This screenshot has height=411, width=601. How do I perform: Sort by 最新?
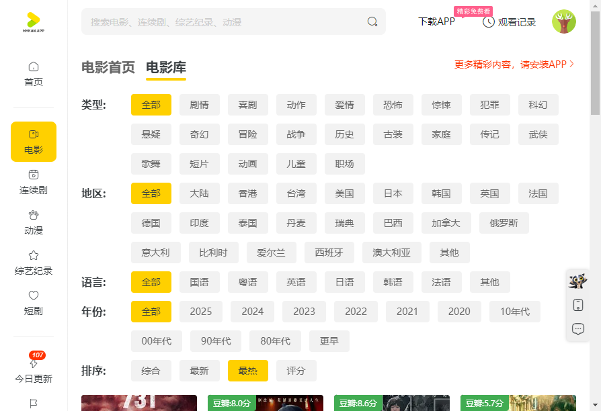[199, 371]
